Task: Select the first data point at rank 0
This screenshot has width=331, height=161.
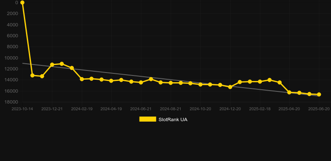Action: (x=22, y=3)
